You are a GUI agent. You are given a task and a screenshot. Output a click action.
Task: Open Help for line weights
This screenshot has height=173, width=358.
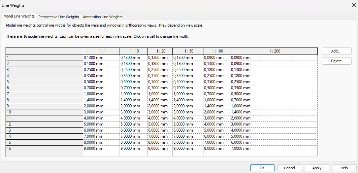[x=344, y=168]
